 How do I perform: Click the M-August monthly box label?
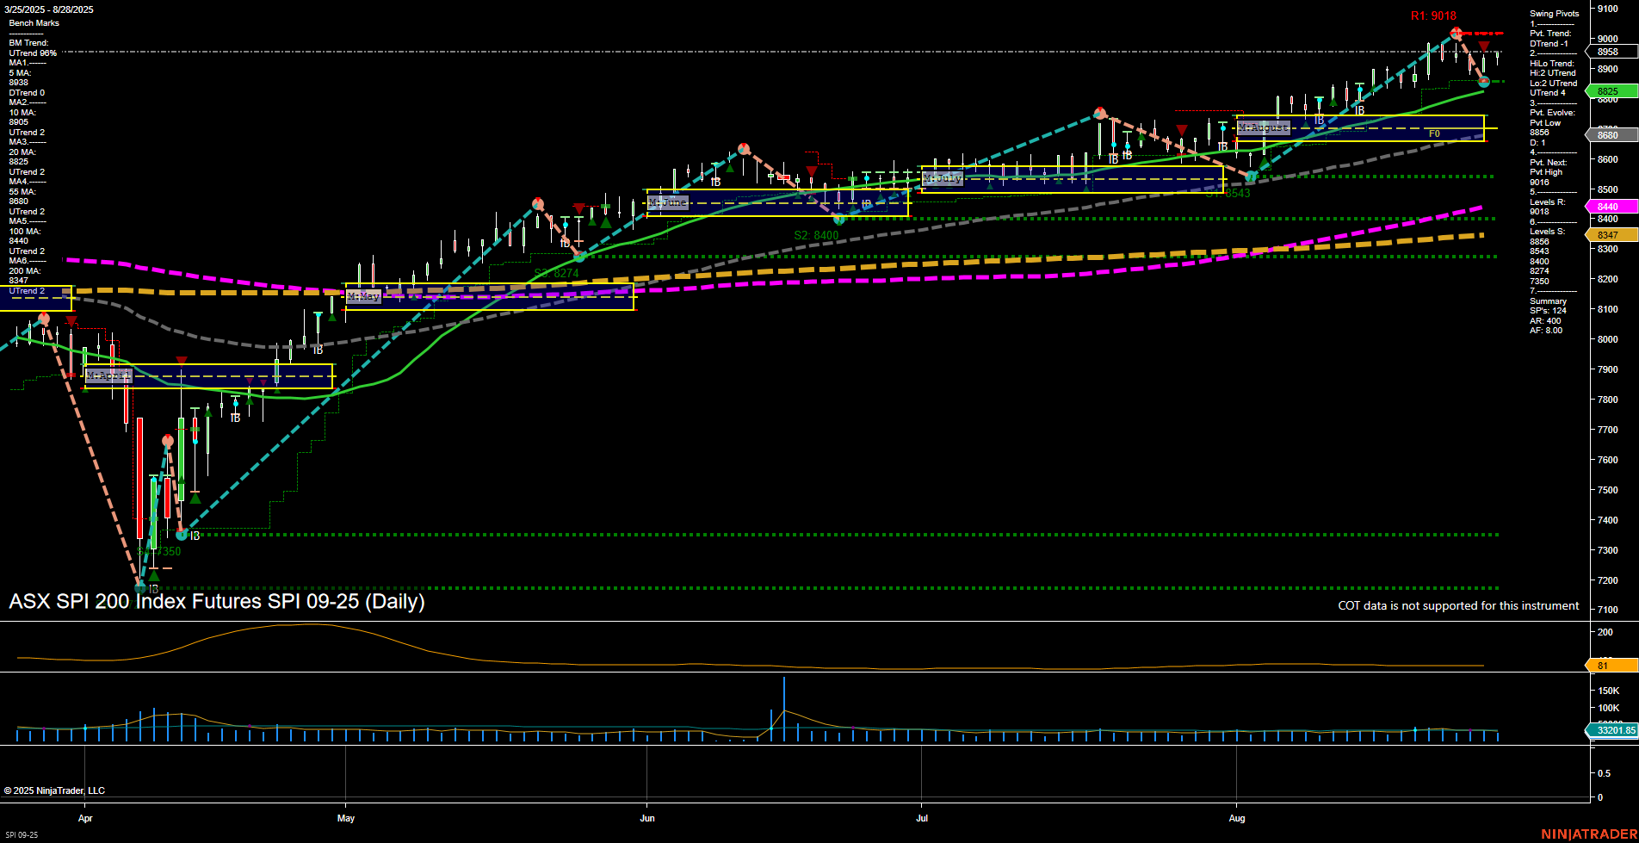[x=1263, y=127]
